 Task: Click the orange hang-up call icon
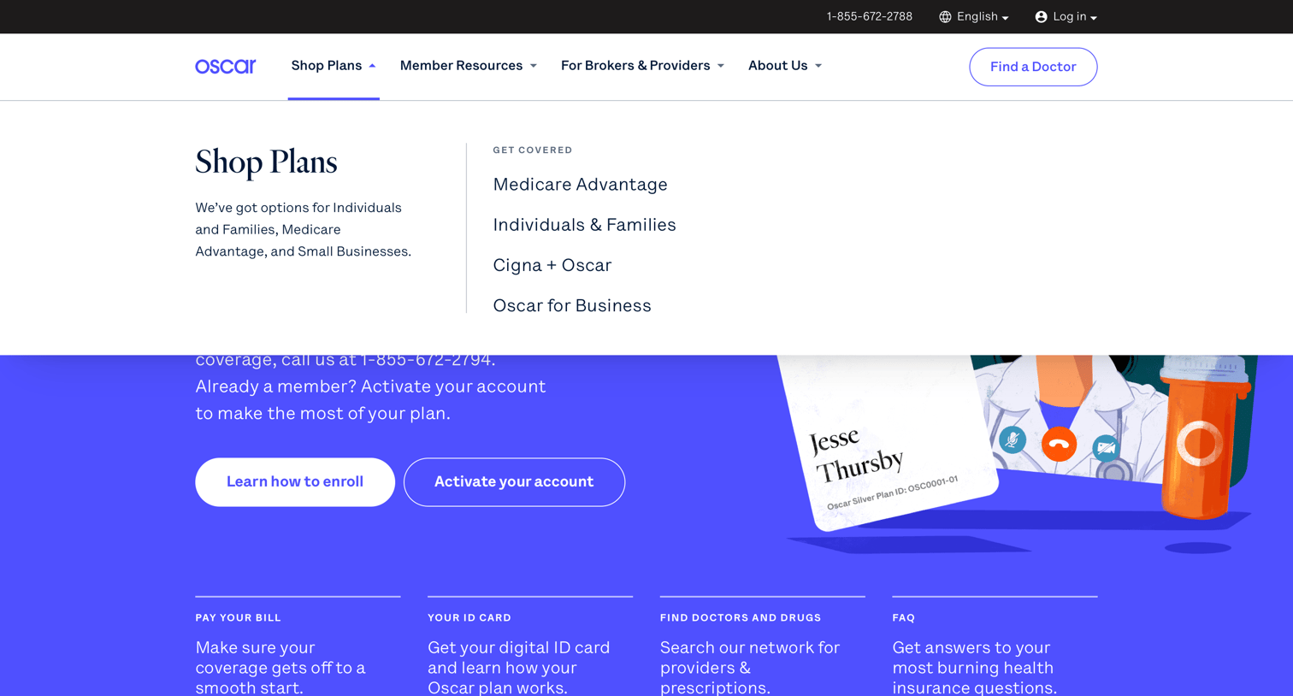(1059, 444)
